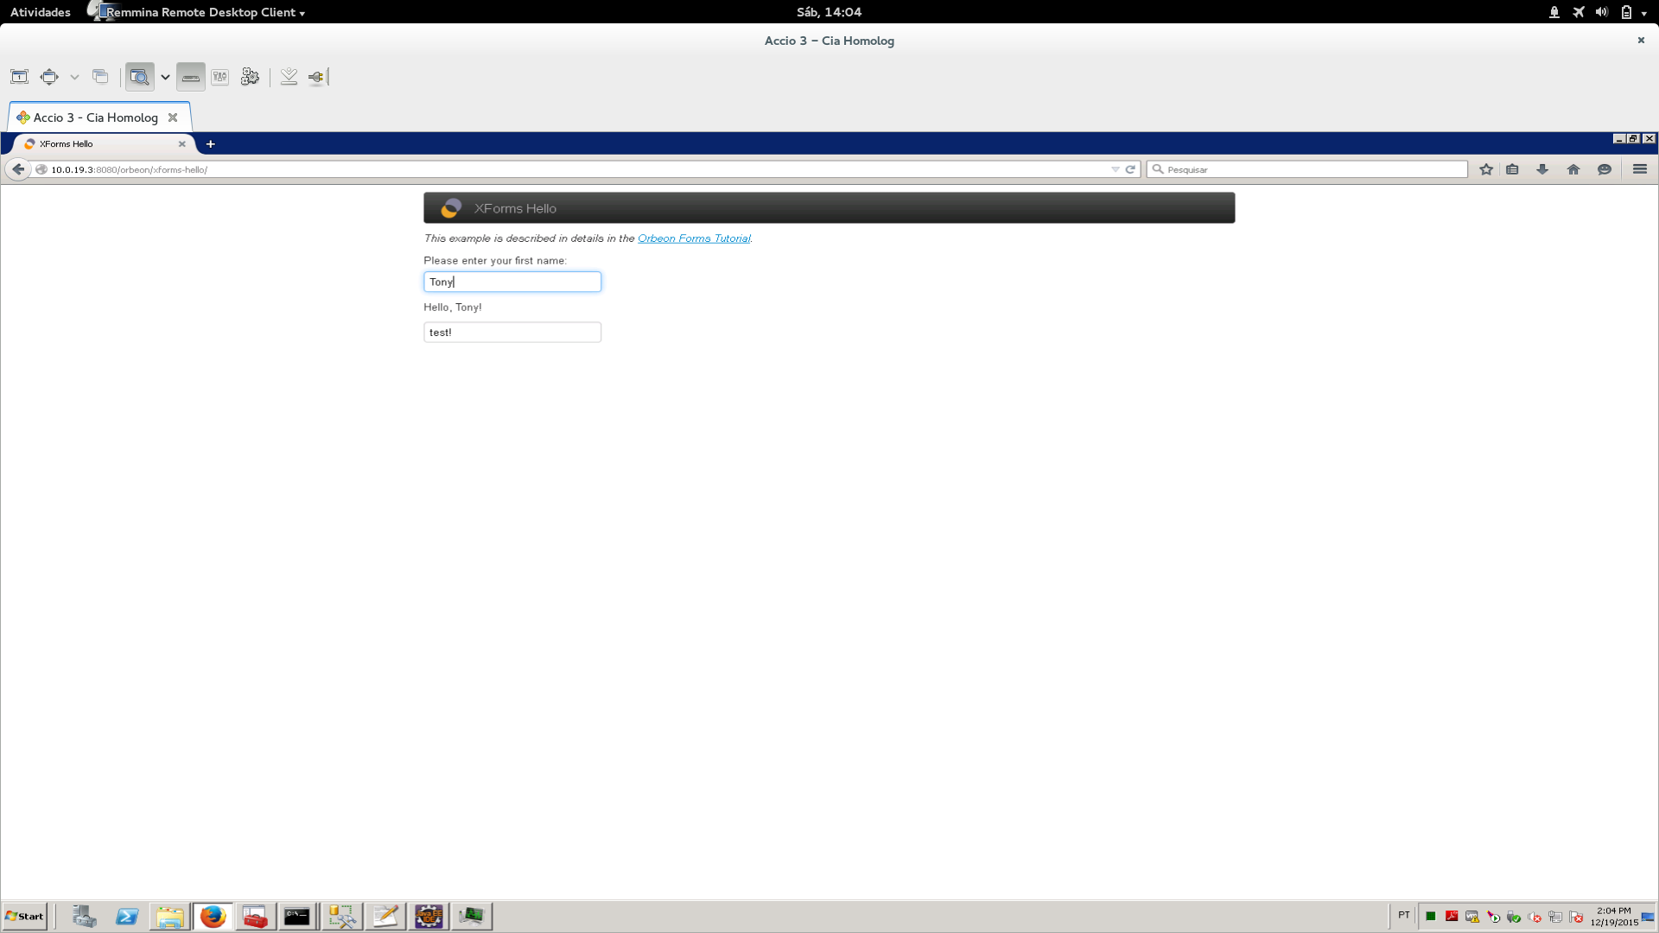The image size is (1659, 933).
Task: Open the Orbeon Forms Tutorial link
Action: click(x=693, y=238)
